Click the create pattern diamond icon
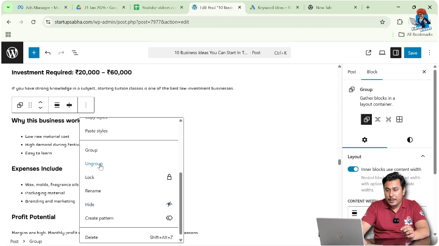 (x=169, y=218)
